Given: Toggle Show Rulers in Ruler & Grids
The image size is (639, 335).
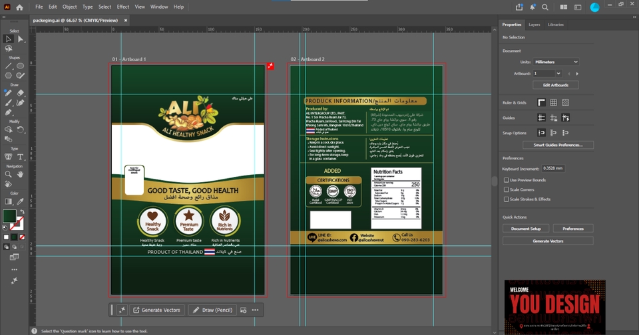Looking at the screenshot, I should pyautogui.click(x=541, y=102).
